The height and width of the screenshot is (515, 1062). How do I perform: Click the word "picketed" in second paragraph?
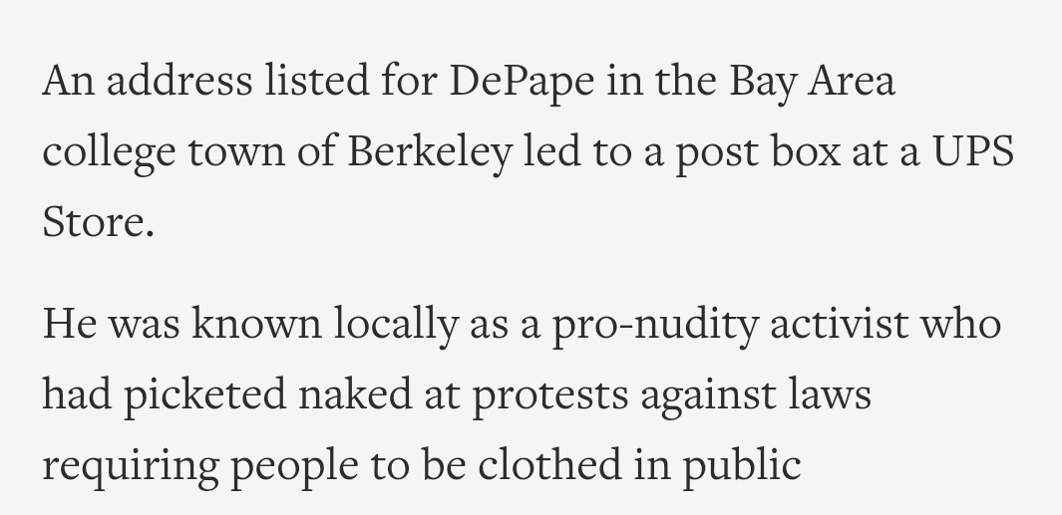(x=204, y=395)
